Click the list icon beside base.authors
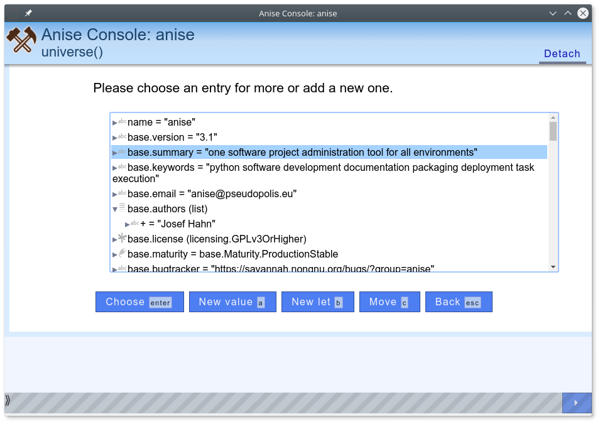This screenshot has width=600, height=424. pyautogui.click(x=122, y=208)
